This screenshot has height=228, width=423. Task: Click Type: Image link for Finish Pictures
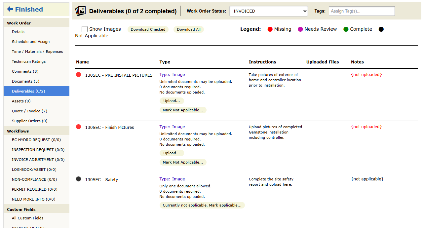(x=172, y=127)
